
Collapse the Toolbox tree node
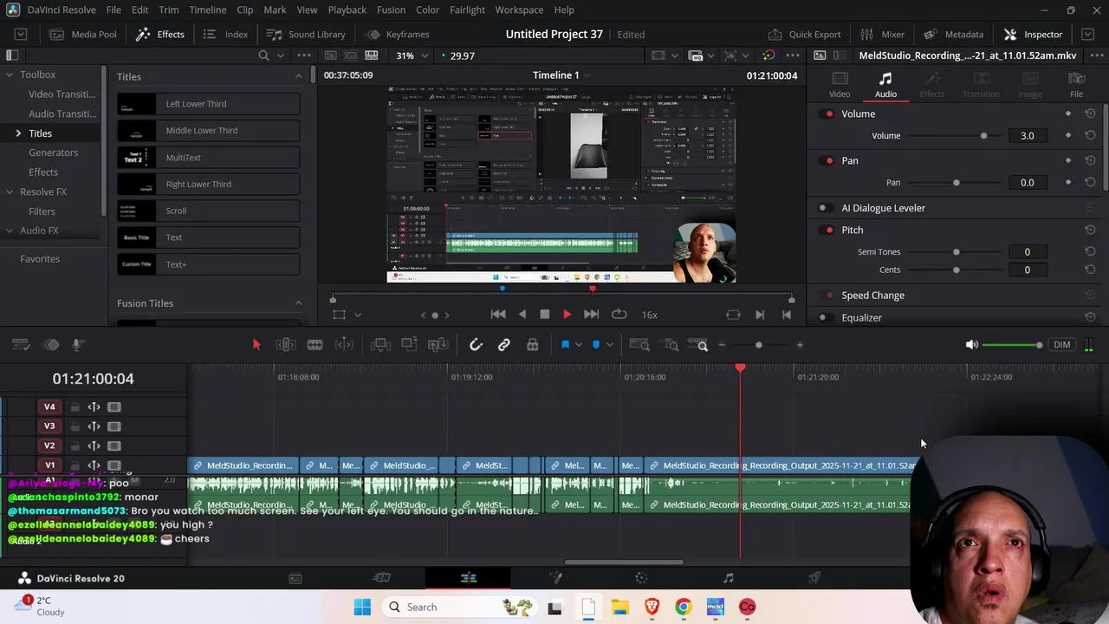pos(10,75)
